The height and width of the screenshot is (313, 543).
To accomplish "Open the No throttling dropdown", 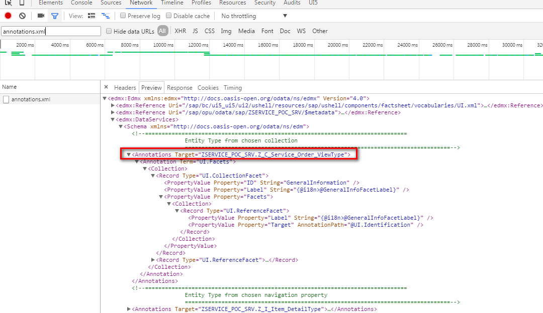I will point(254,16).
